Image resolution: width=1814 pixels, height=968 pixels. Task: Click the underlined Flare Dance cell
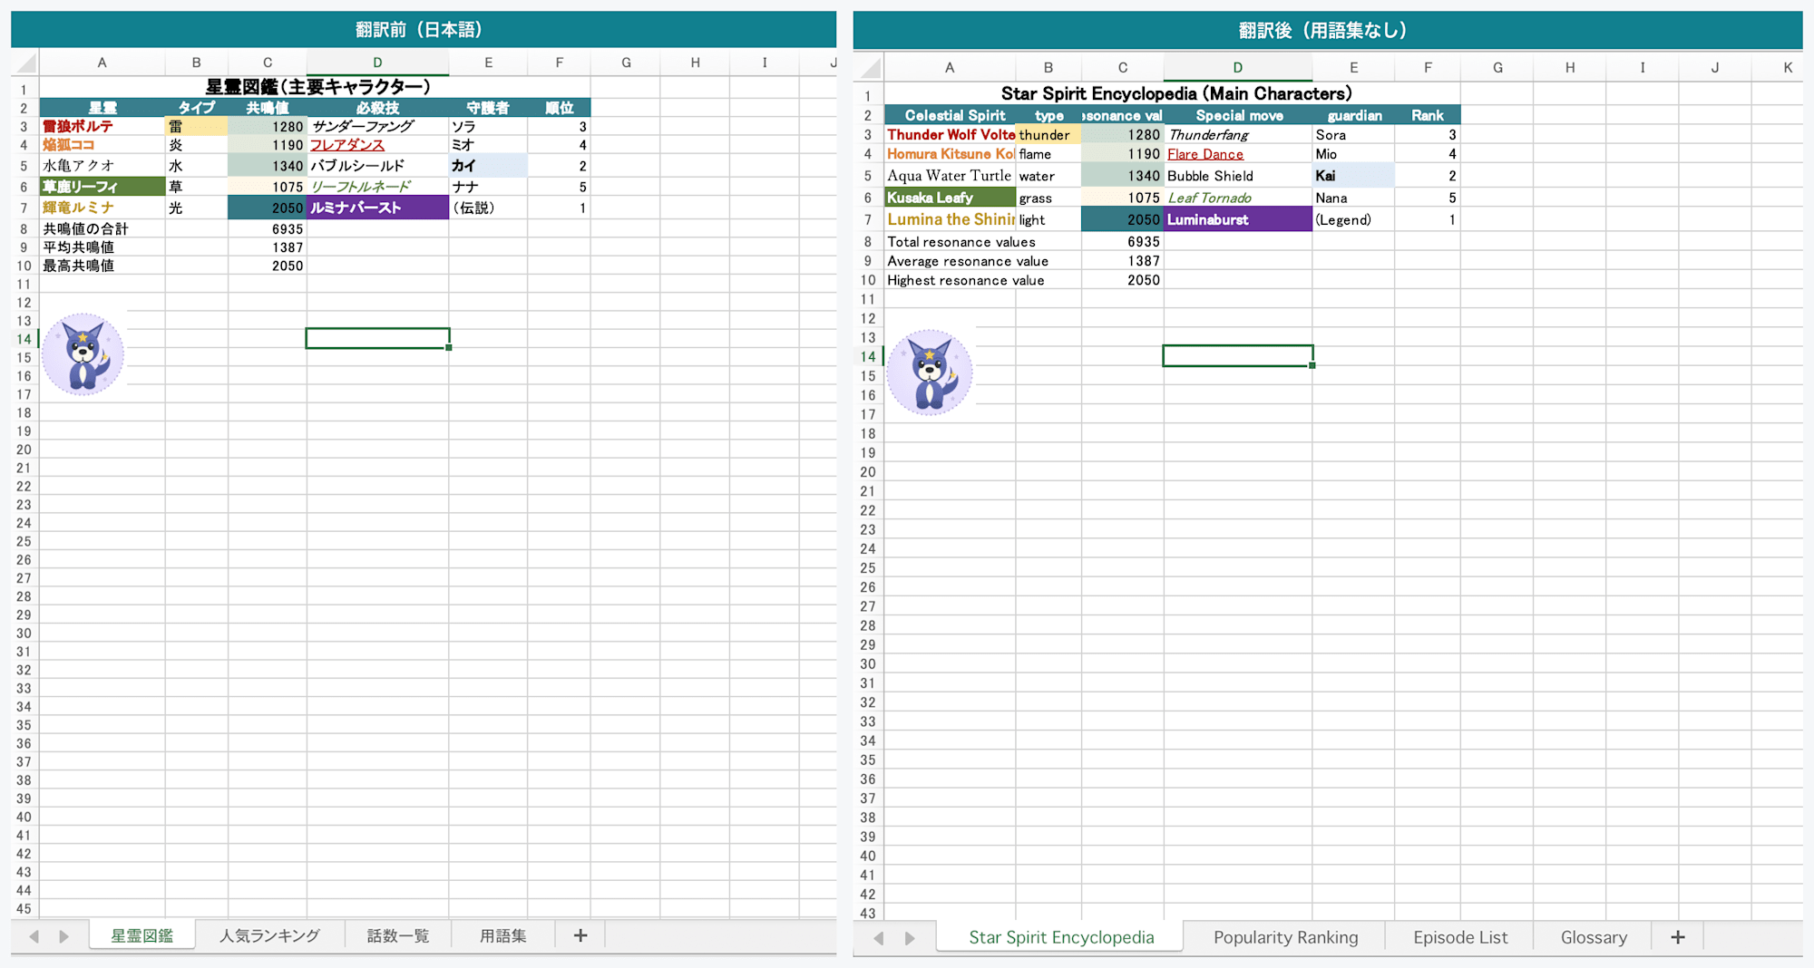(x=1237, y=154)
